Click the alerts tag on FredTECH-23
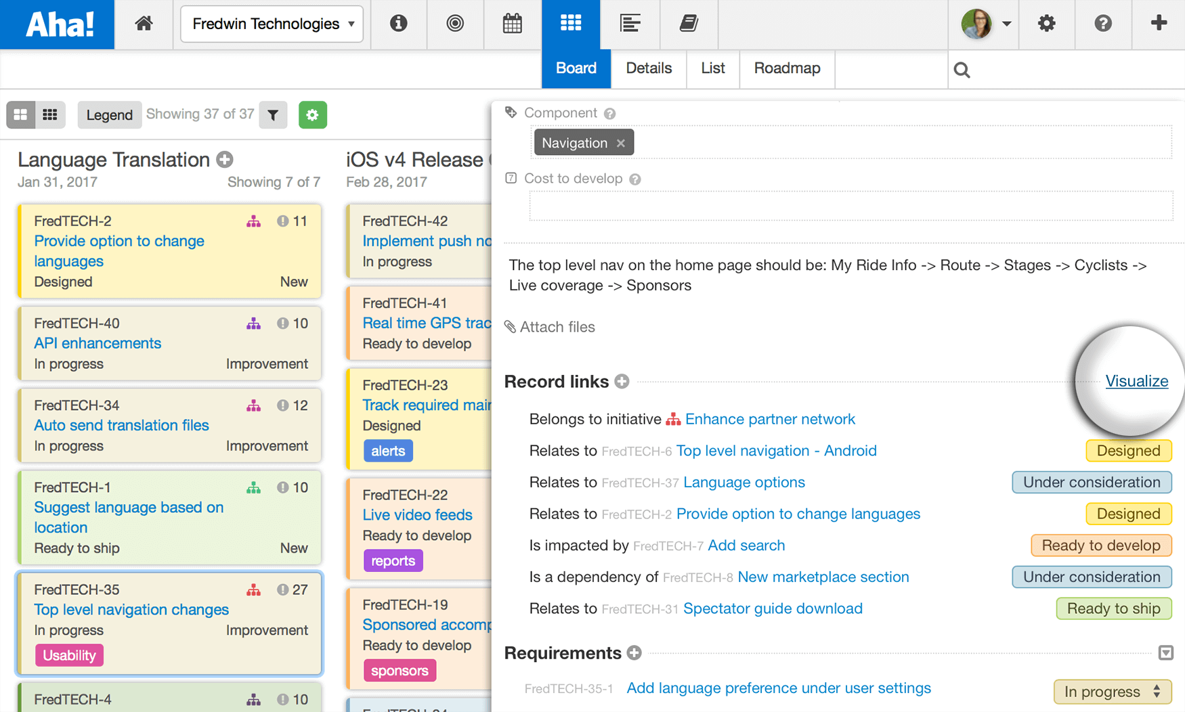Viewport: 1185px width, 712px height. tap(388, 451)
